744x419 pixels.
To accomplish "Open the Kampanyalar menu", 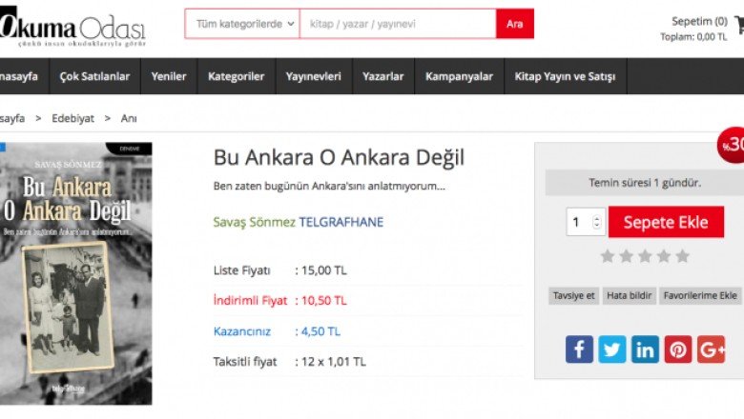I will 459,76.
